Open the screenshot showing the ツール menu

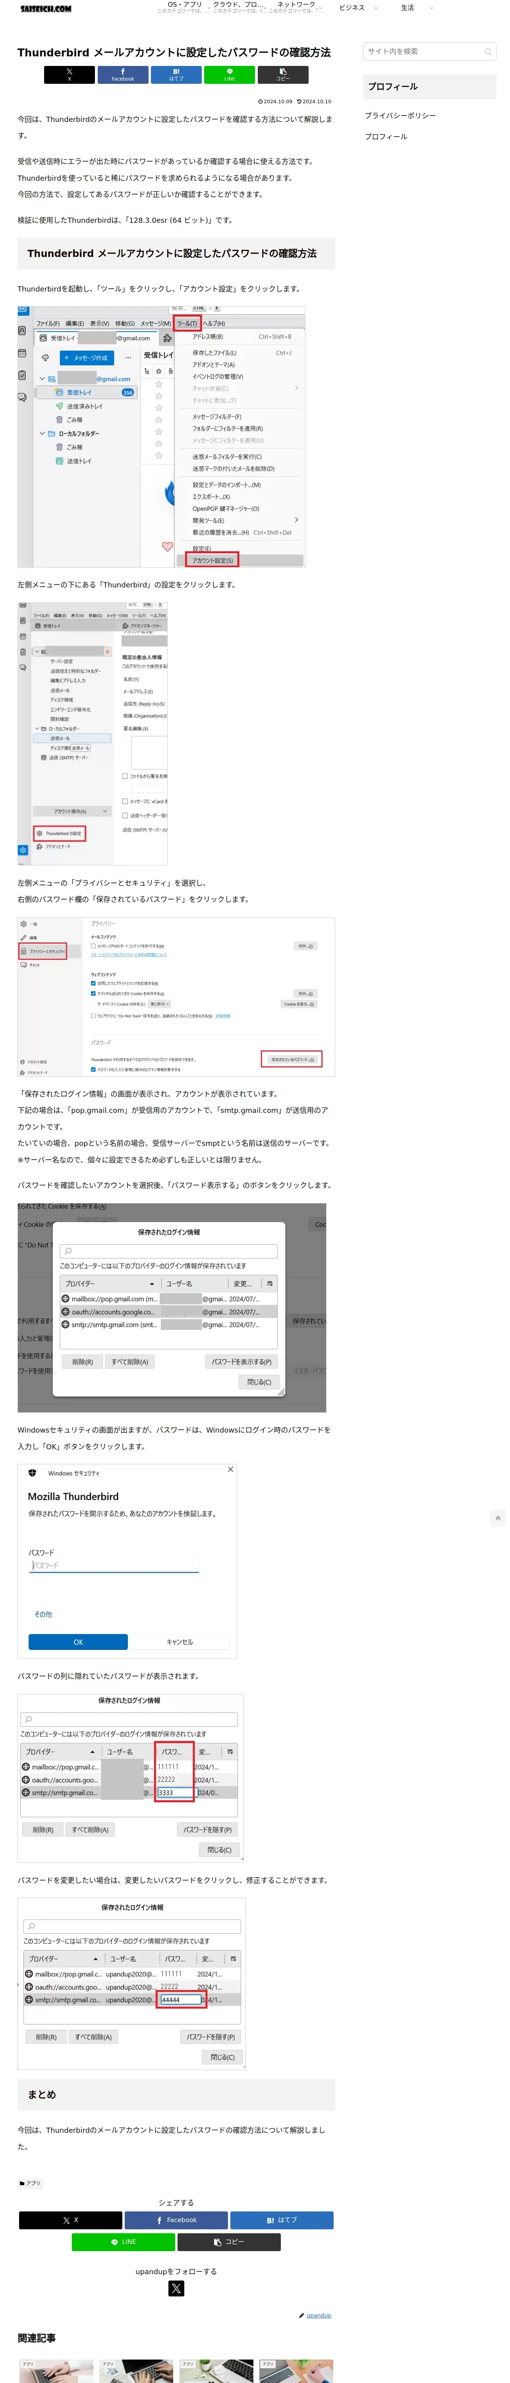(x=161, y=436)
